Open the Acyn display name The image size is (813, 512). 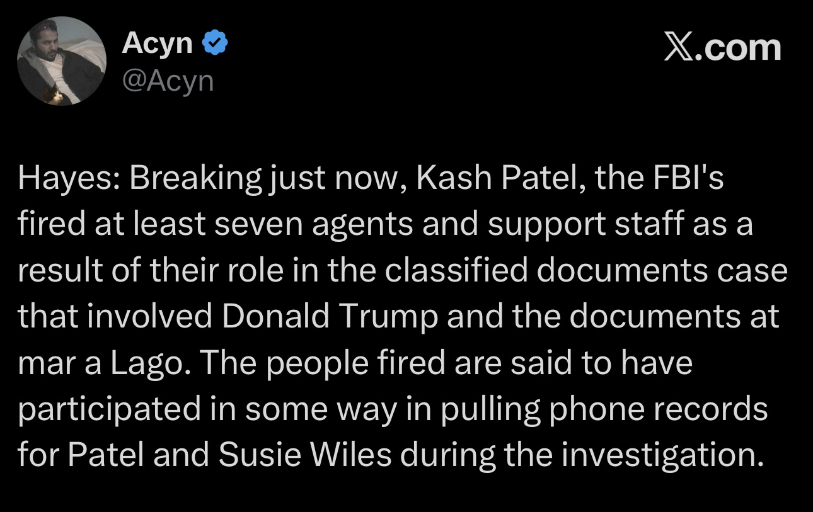[157, 43]
